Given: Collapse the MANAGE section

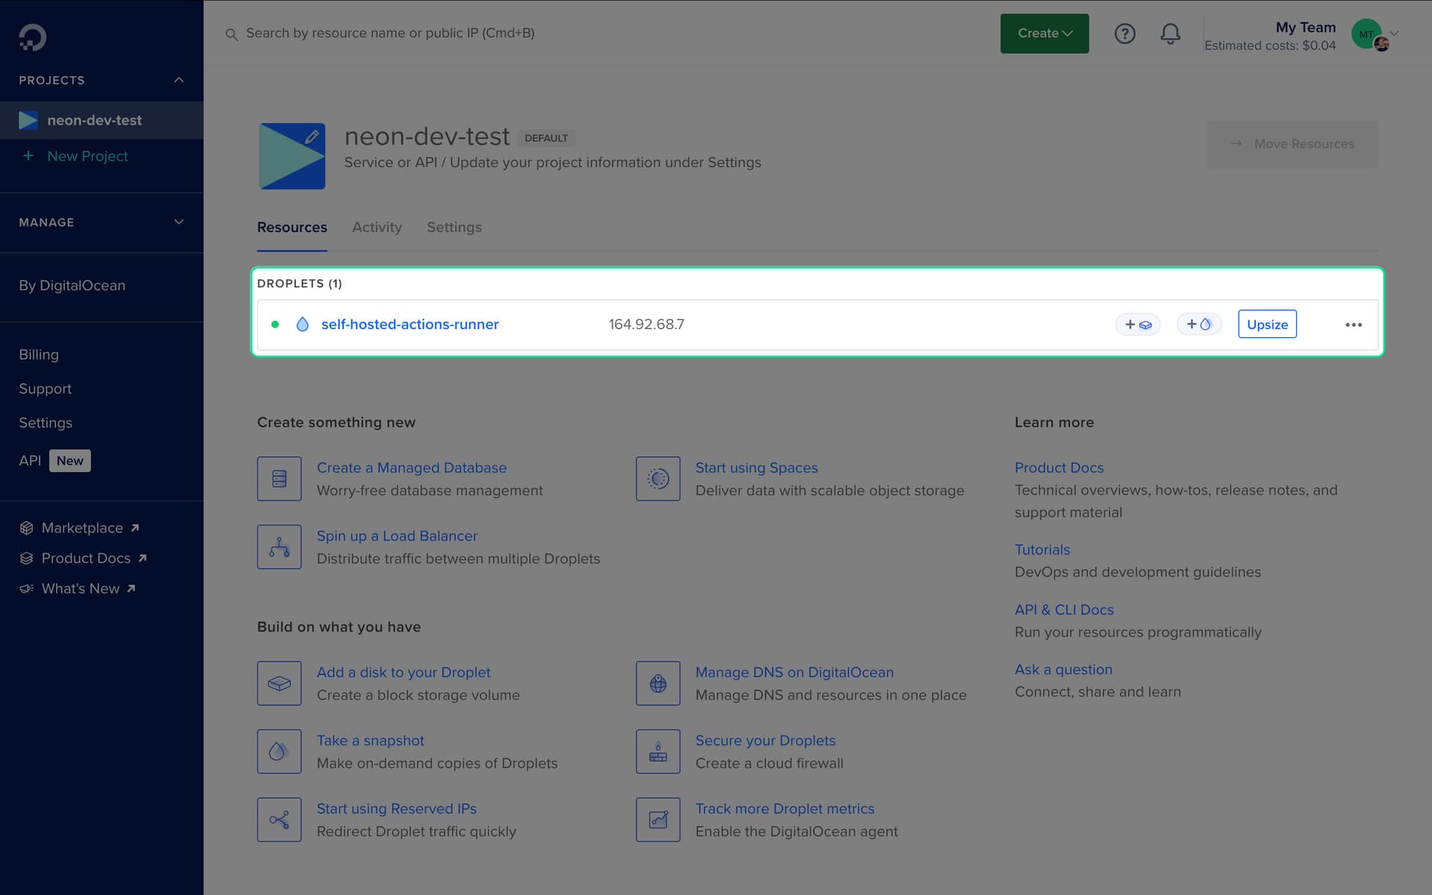Looking at the screenshot, I should [178, 222].
